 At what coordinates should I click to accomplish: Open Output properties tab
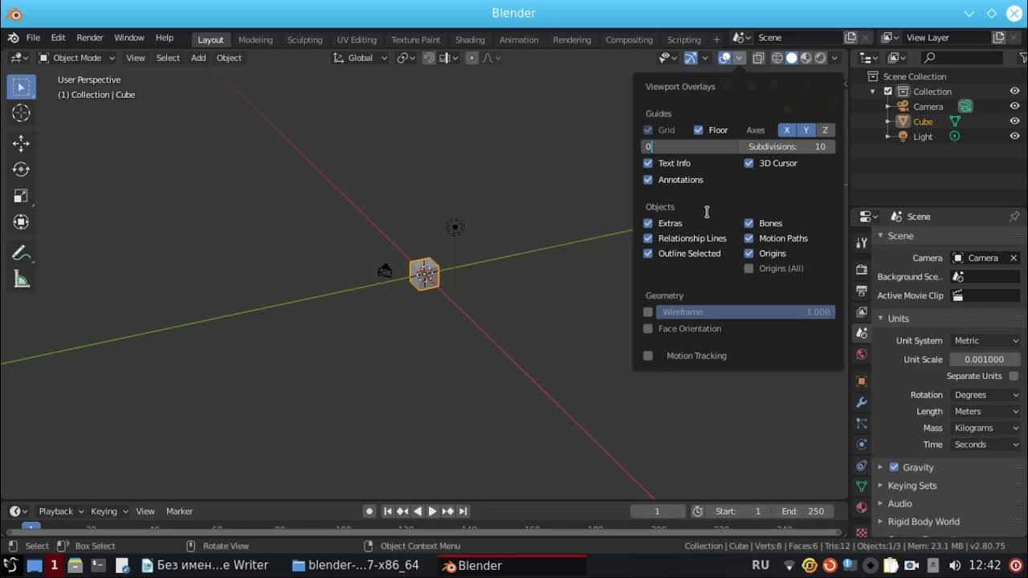pyautogui.click(x=862, y=291)
